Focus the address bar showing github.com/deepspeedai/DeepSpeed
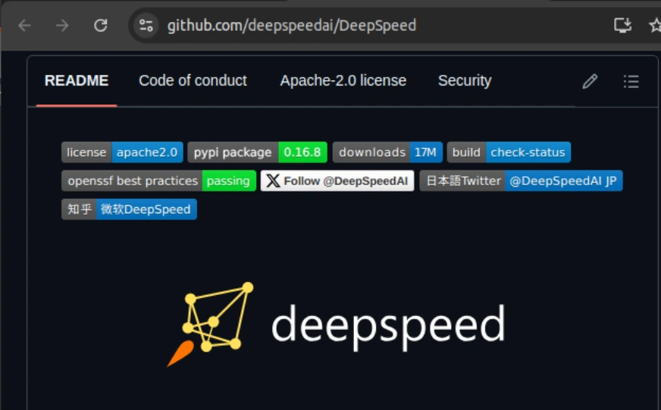This screenshot has width=661, height=410. click(292, 26)
